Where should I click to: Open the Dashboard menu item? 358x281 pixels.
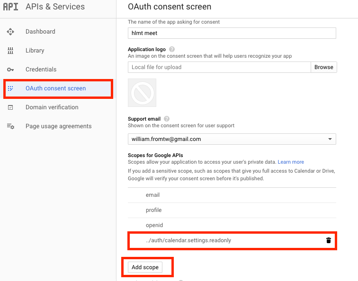(40, 32)
